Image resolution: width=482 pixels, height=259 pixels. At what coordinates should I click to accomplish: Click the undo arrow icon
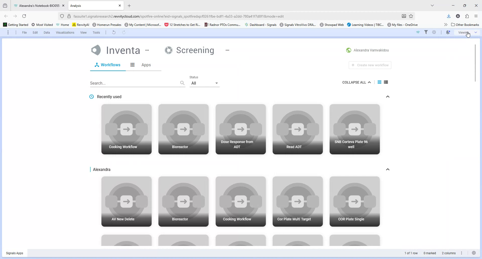(x=114, y=32)
